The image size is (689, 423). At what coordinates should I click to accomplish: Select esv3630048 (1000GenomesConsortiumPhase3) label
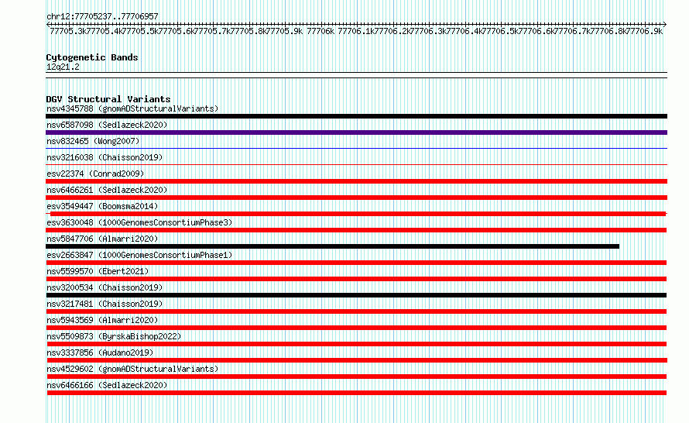point(139,222)
